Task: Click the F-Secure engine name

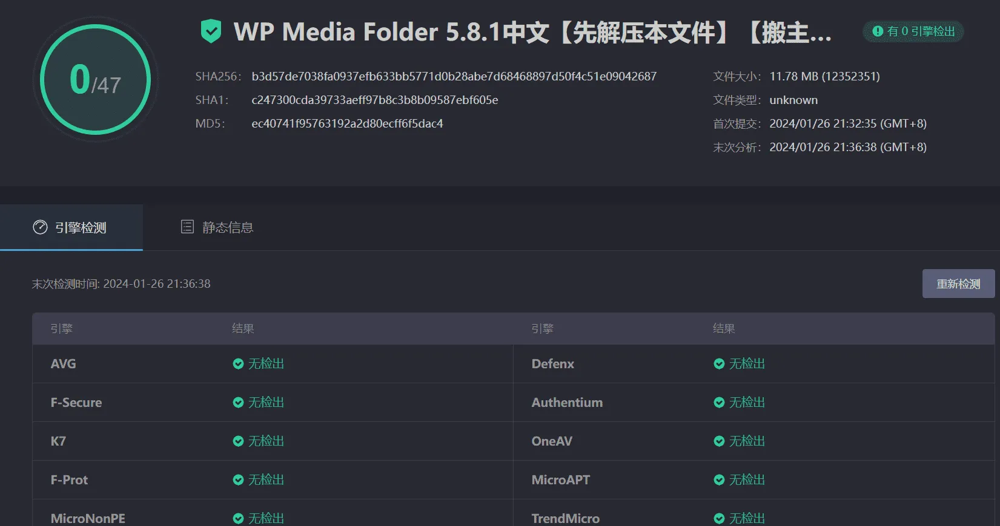Action: pyautogui.click(x=76, y=403)
